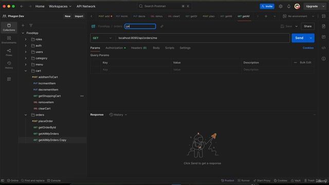Click the edit pencil next to request name
This screenshot has height=185, width=329.
click(x=162, y=26)
